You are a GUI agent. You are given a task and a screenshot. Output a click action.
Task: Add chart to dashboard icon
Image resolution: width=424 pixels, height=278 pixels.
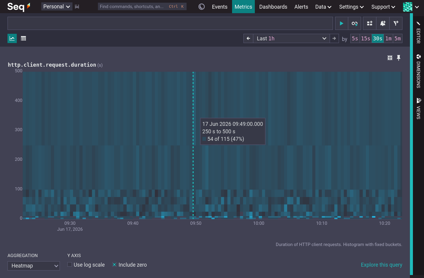(x=370, y=23)
